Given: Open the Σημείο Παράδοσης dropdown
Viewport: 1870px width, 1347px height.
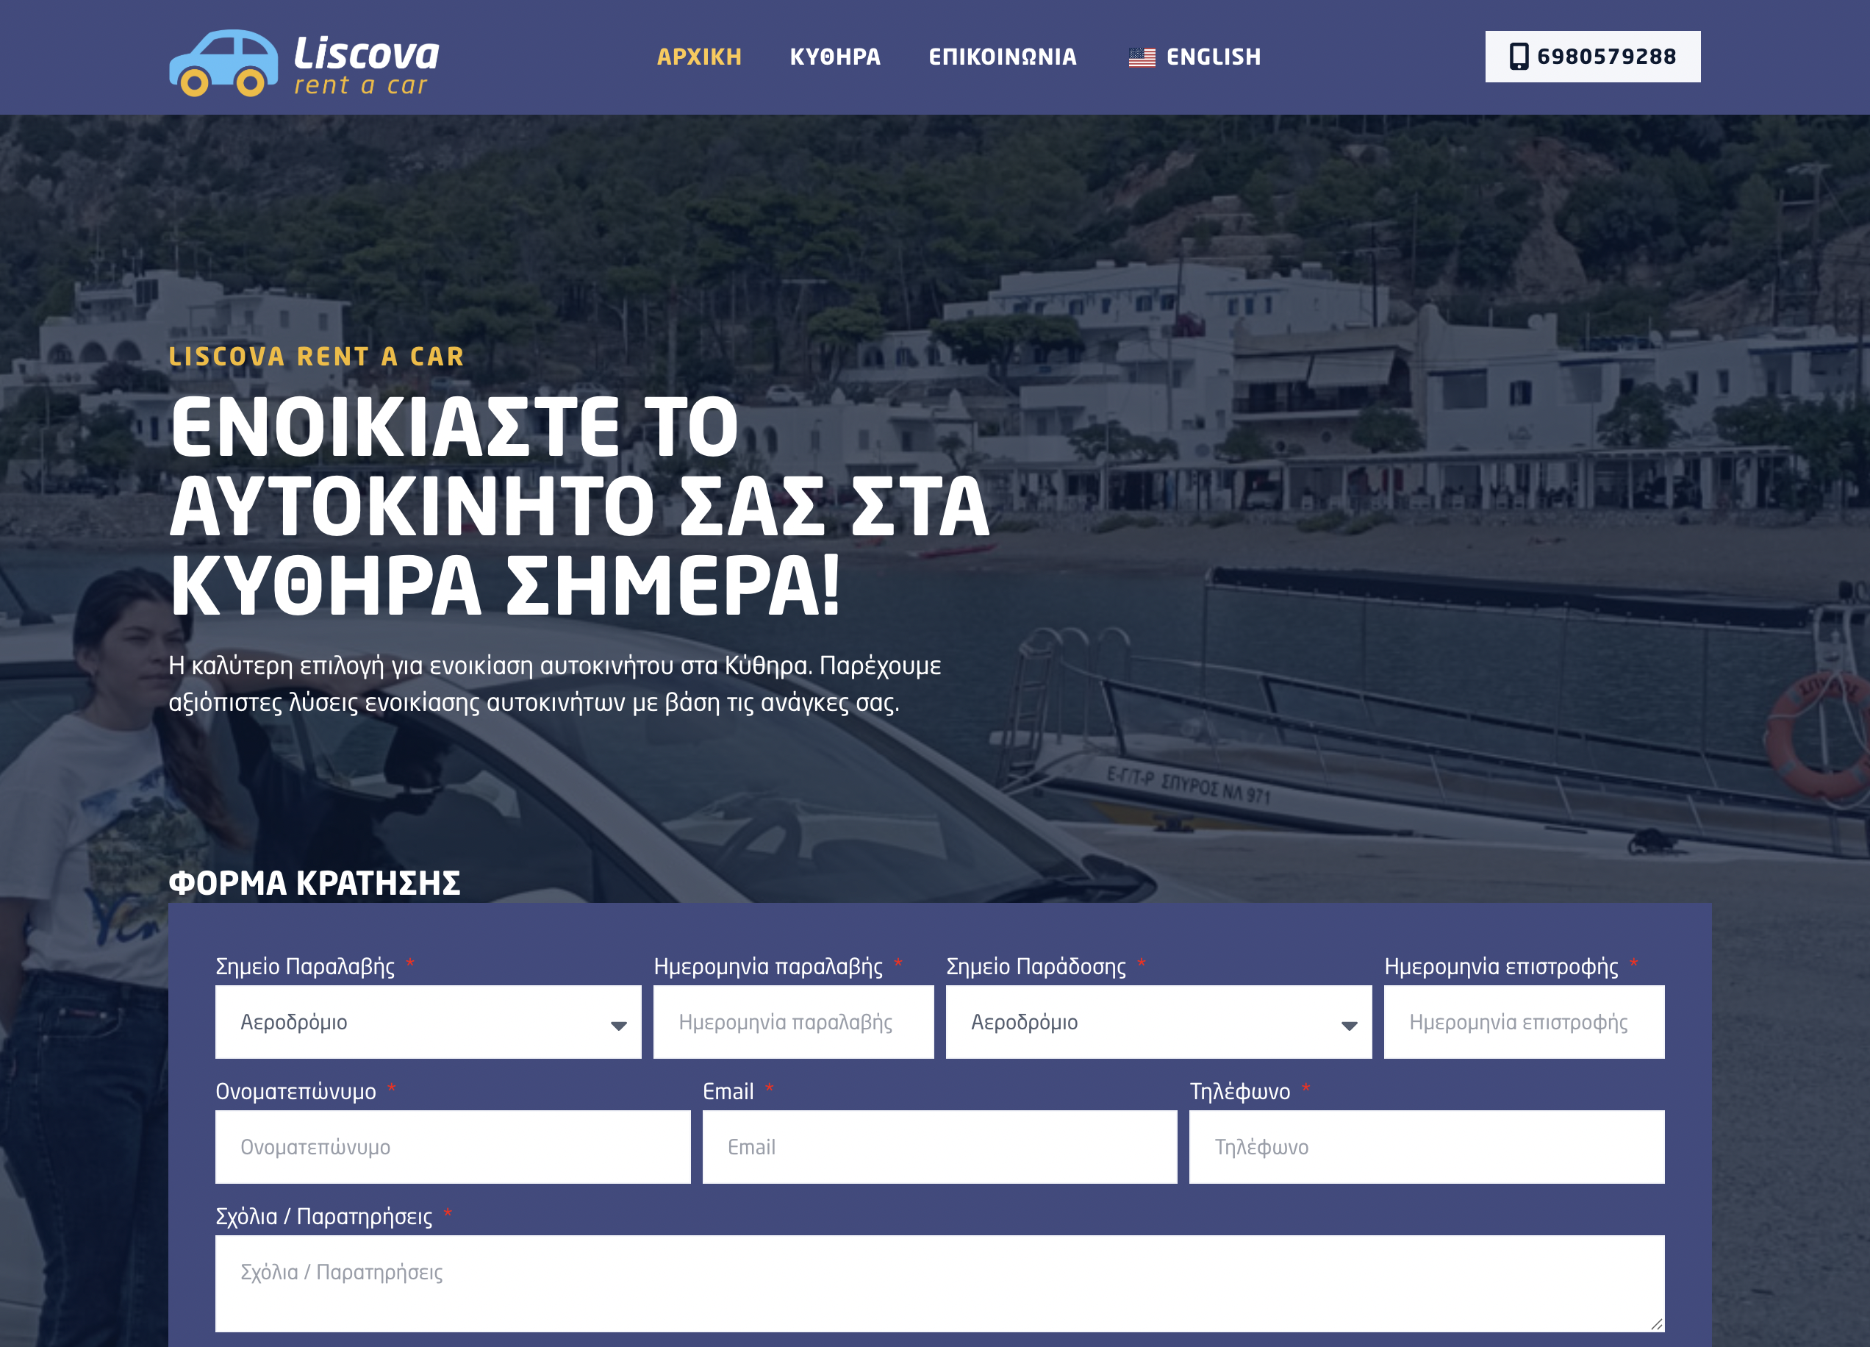Looking at the screenshot, I should pyautogui.click(x=1158, y=1022).
